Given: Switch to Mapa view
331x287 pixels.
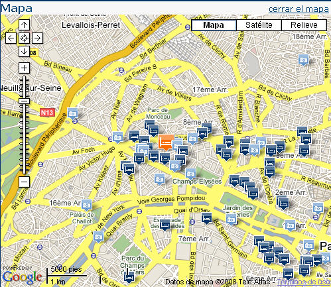Looking at the screenshot, I should [x=214, y=25].
